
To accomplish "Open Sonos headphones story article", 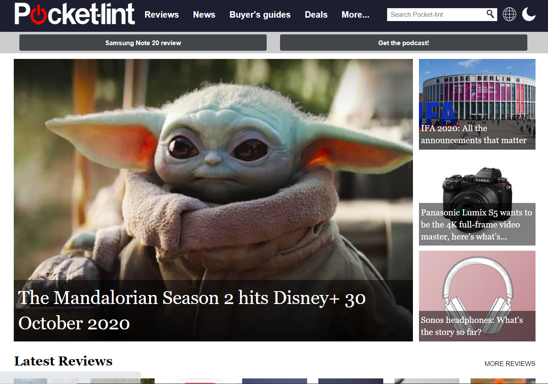I will 472,326.
